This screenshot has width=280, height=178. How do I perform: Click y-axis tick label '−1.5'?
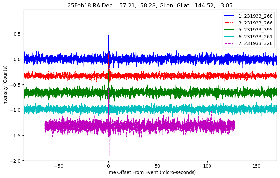coord(16,136)
